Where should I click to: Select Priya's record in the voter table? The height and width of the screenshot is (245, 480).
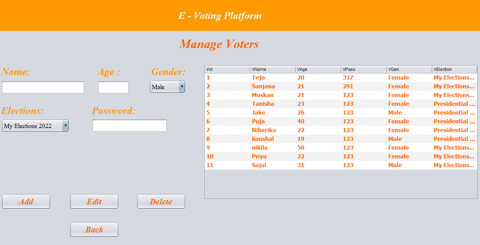[x=315, y=156]
